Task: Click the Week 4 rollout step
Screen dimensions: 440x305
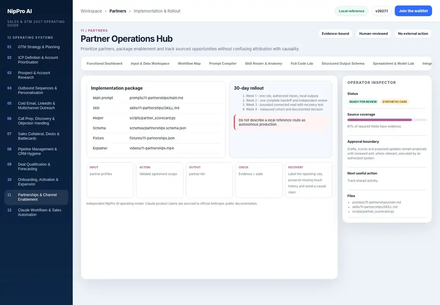Action: [284, 109]
